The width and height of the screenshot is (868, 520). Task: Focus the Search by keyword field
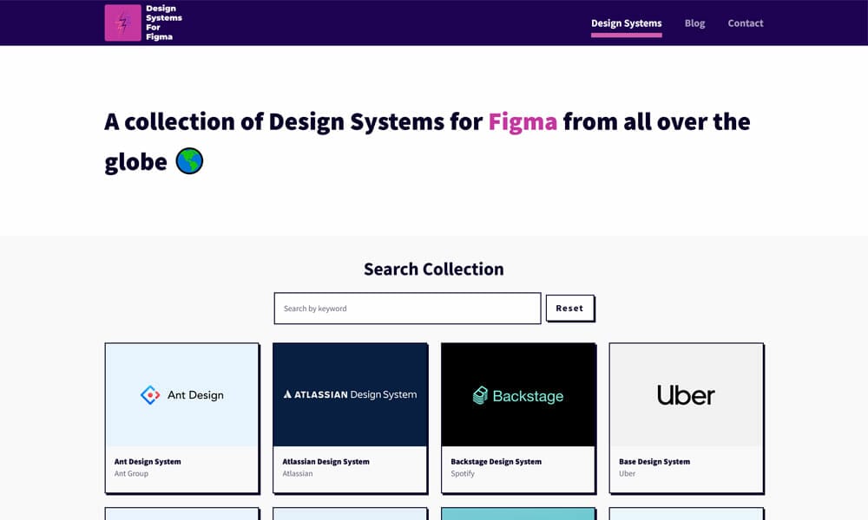click(x=407, y=309)
